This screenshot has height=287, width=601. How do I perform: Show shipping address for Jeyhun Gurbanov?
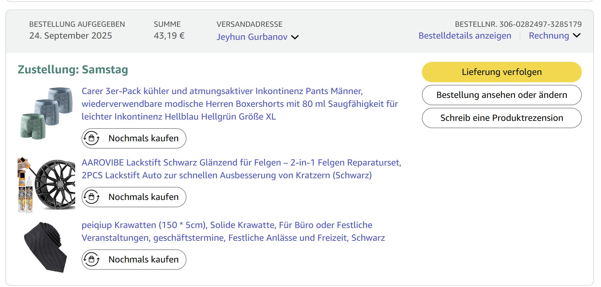pos(252,37)
